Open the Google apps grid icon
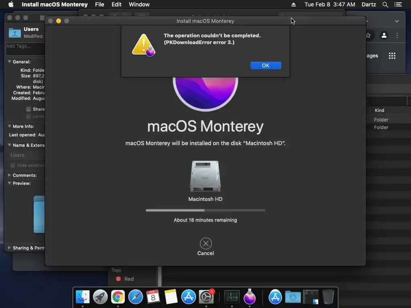Viewport: 411px width, 308px height. pyautogui.click(x=392, y=56)
